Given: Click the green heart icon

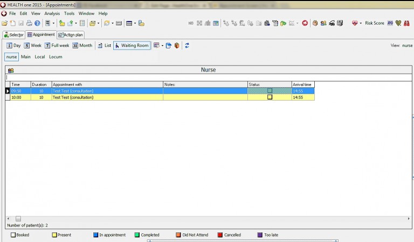Looking at the screenshot, I should pyautogui.click(x=398, y=23).
